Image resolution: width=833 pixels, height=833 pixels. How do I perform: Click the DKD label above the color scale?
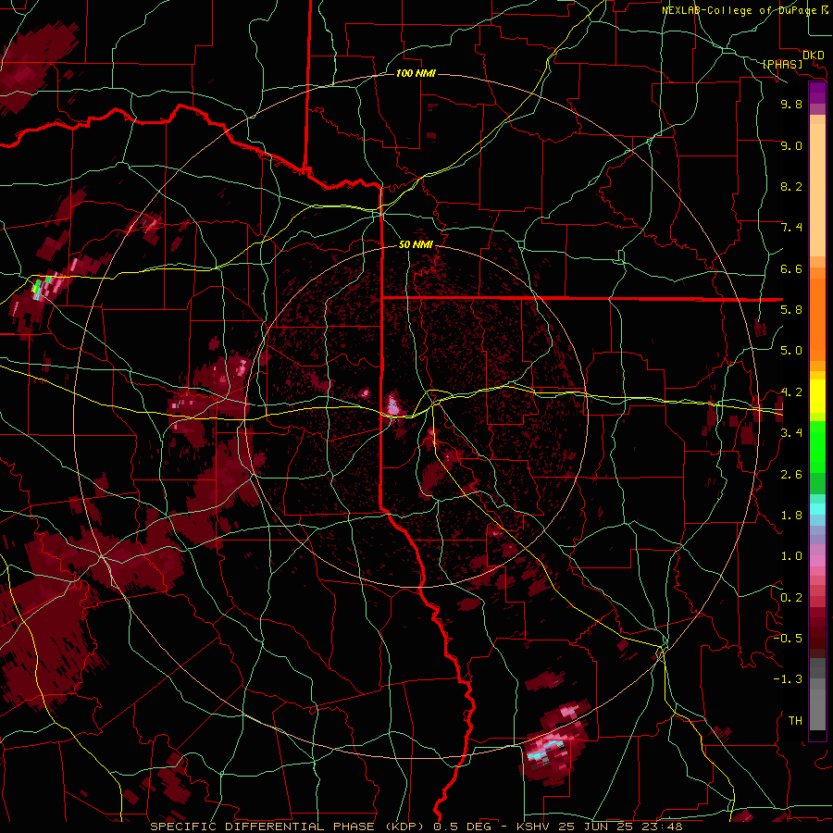813,56
